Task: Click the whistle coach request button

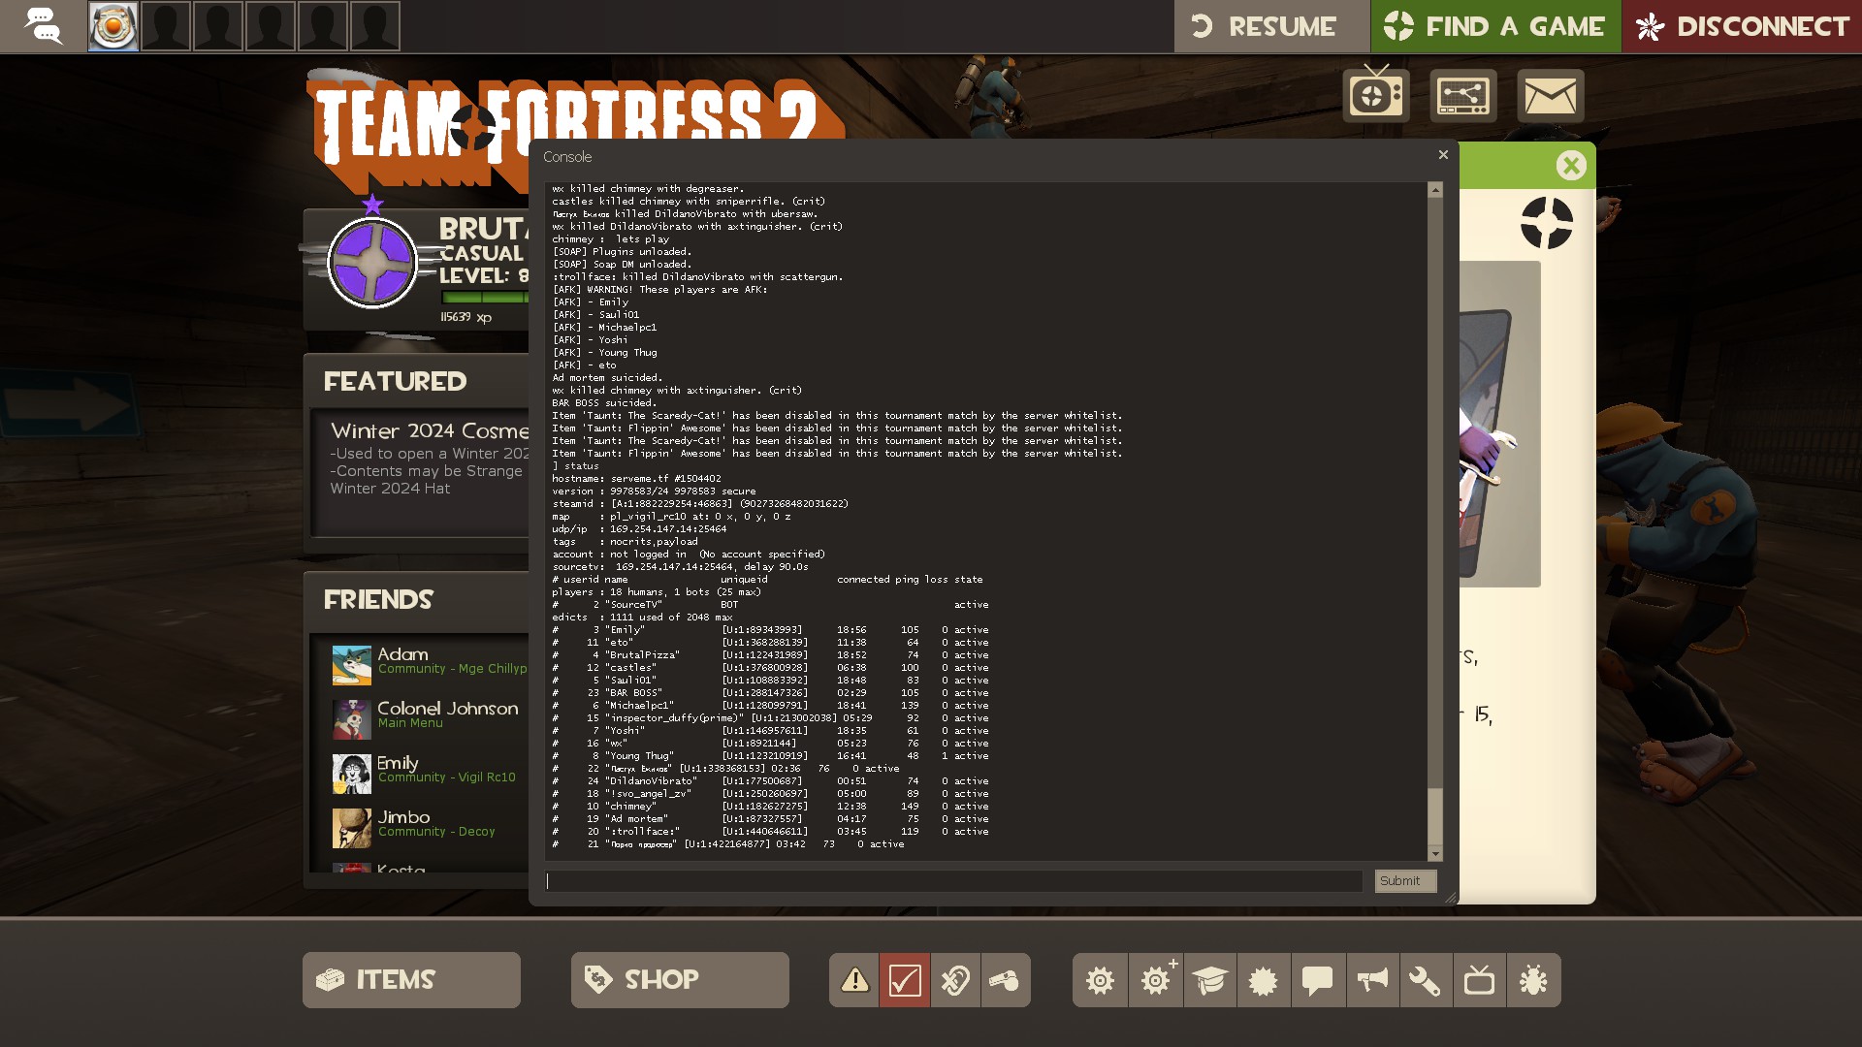Action: [1005, 980]
